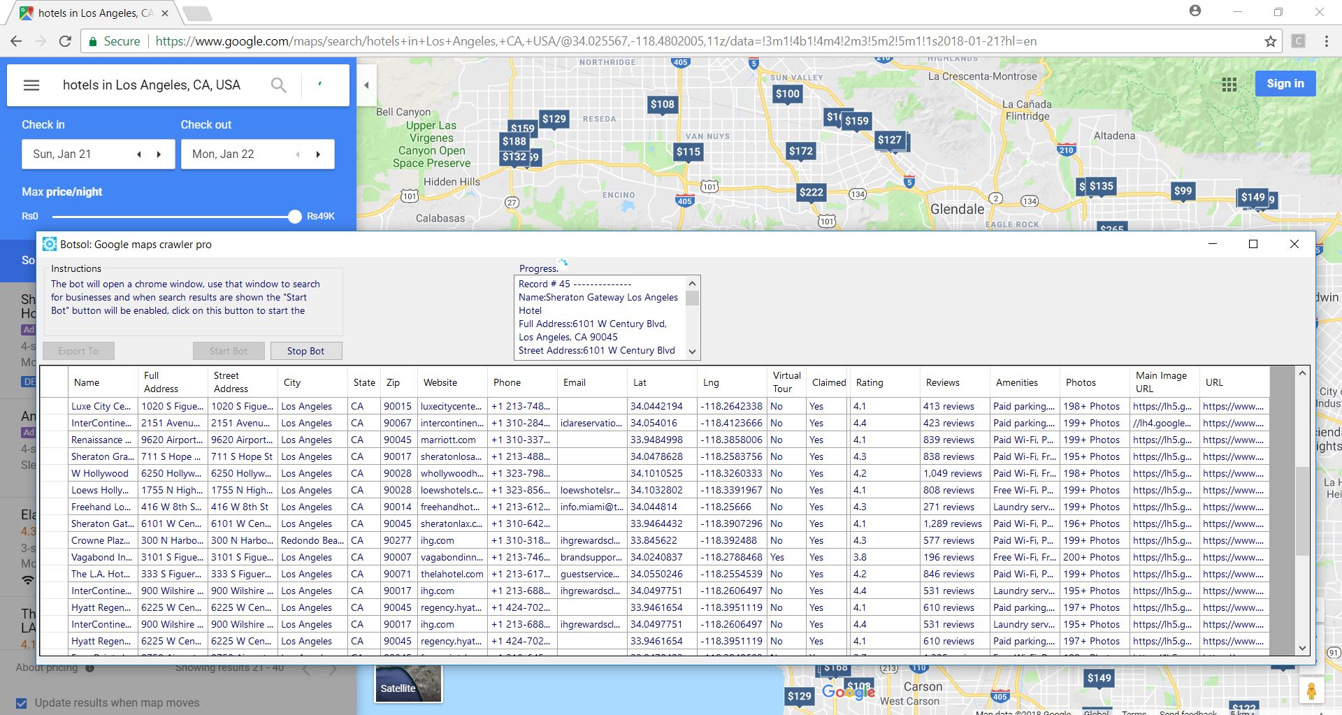This screenshot has height=715, width=1342.
Task: Open the Chrome three-dot menu
Action: tap(1326, 41)
